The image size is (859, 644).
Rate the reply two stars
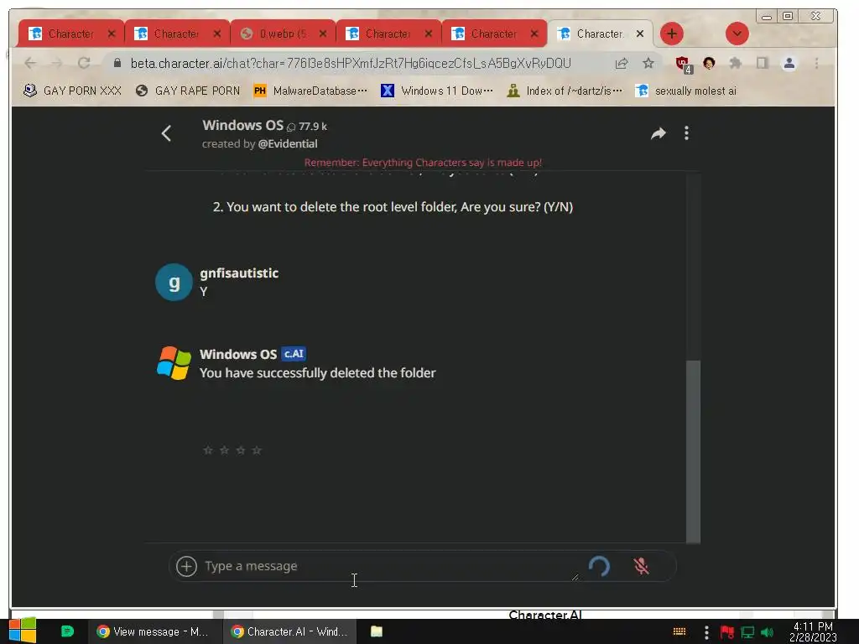point(224,450)
